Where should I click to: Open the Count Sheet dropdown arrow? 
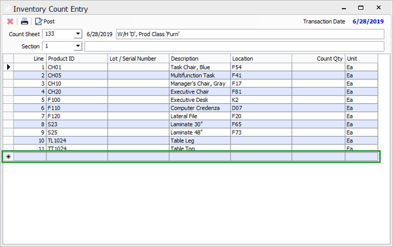(x=78, y=34)
